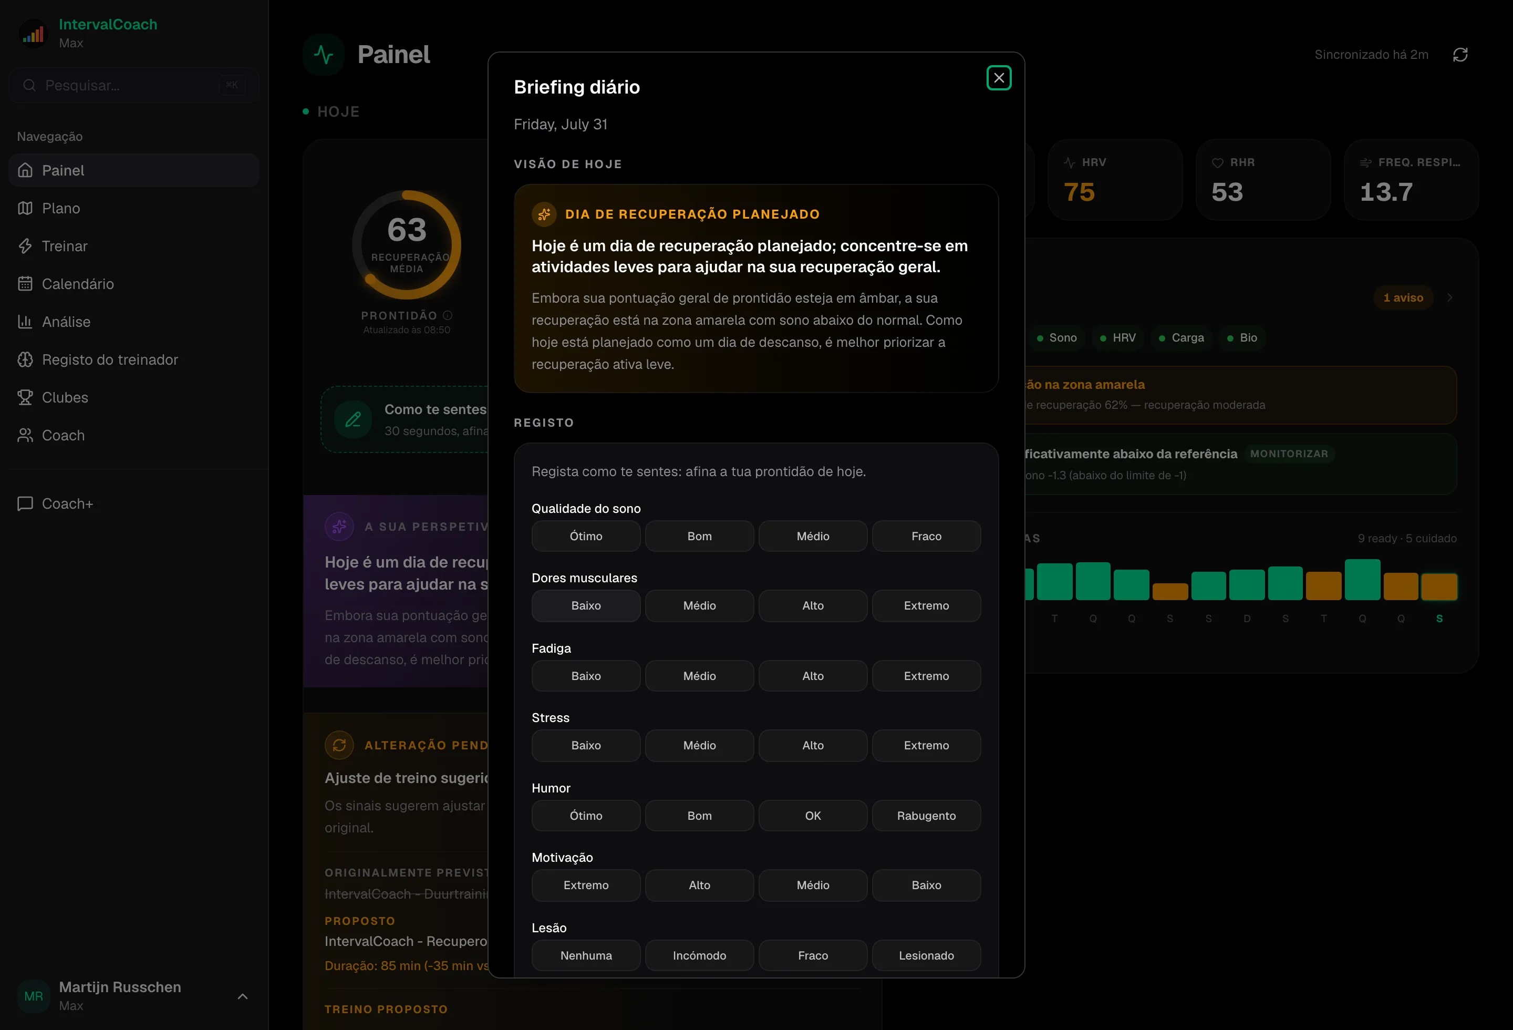This screenshot has height=1030, width=1513.
Task: Select Médio for Fadiga
Action: 699,676
